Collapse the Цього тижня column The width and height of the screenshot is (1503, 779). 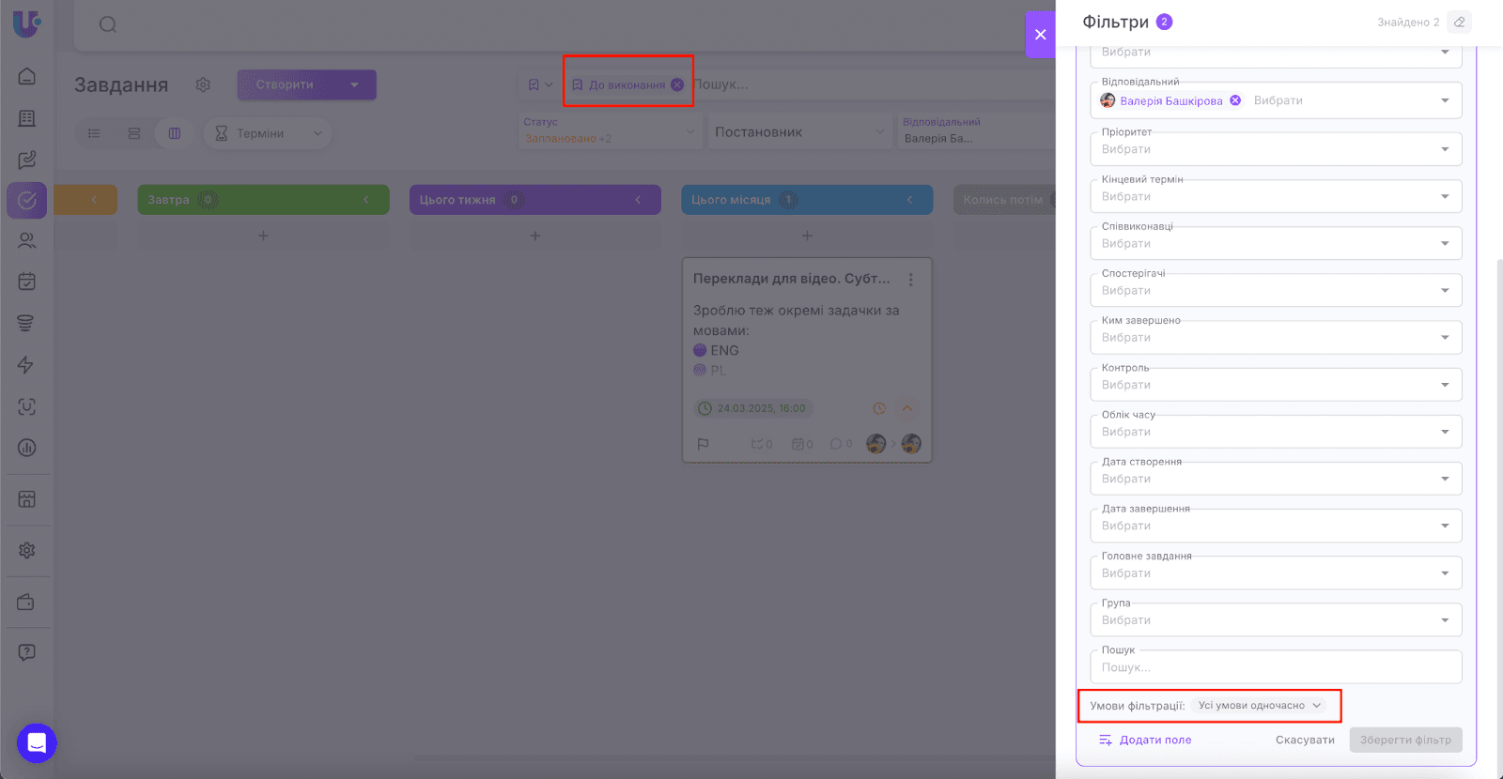coord(638,200)
